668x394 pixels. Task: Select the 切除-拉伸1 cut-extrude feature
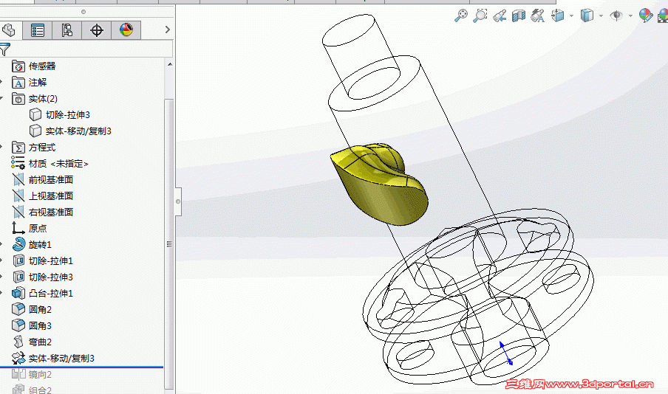click(x=43, y=261)
